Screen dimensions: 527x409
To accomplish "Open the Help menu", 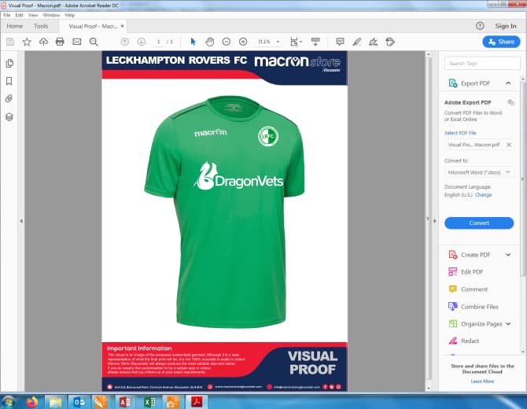I will pyautogui.click(x=70, y=15).
